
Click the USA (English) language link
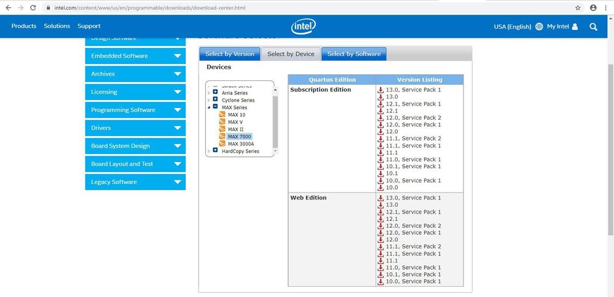(513, 26)
